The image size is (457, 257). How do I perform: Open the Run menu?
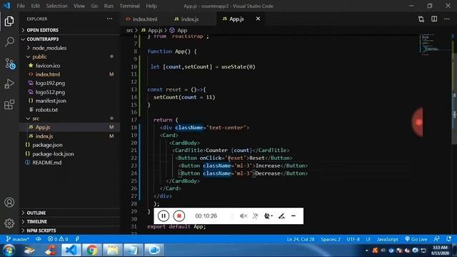[109, 6]
